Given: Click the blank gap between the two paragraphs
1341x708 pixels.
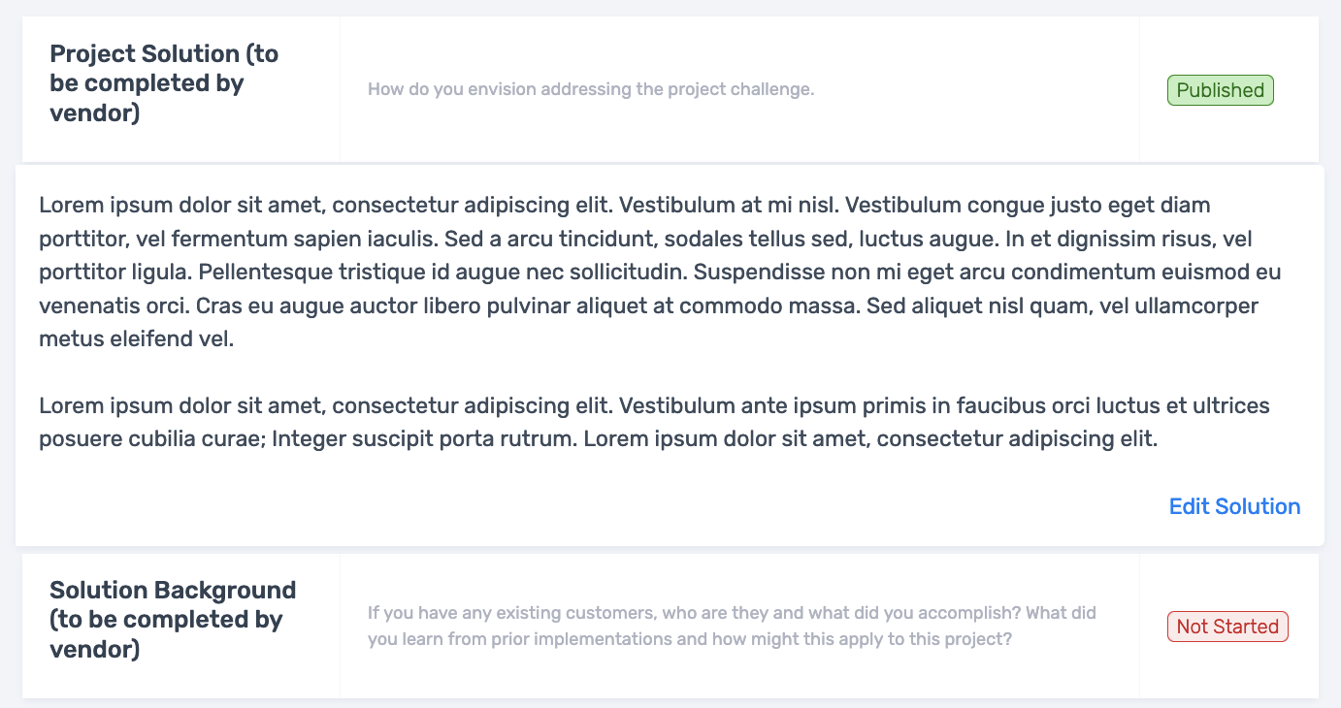Looking at the screenshot, I should pyautogui.click(x=670, y=372).
